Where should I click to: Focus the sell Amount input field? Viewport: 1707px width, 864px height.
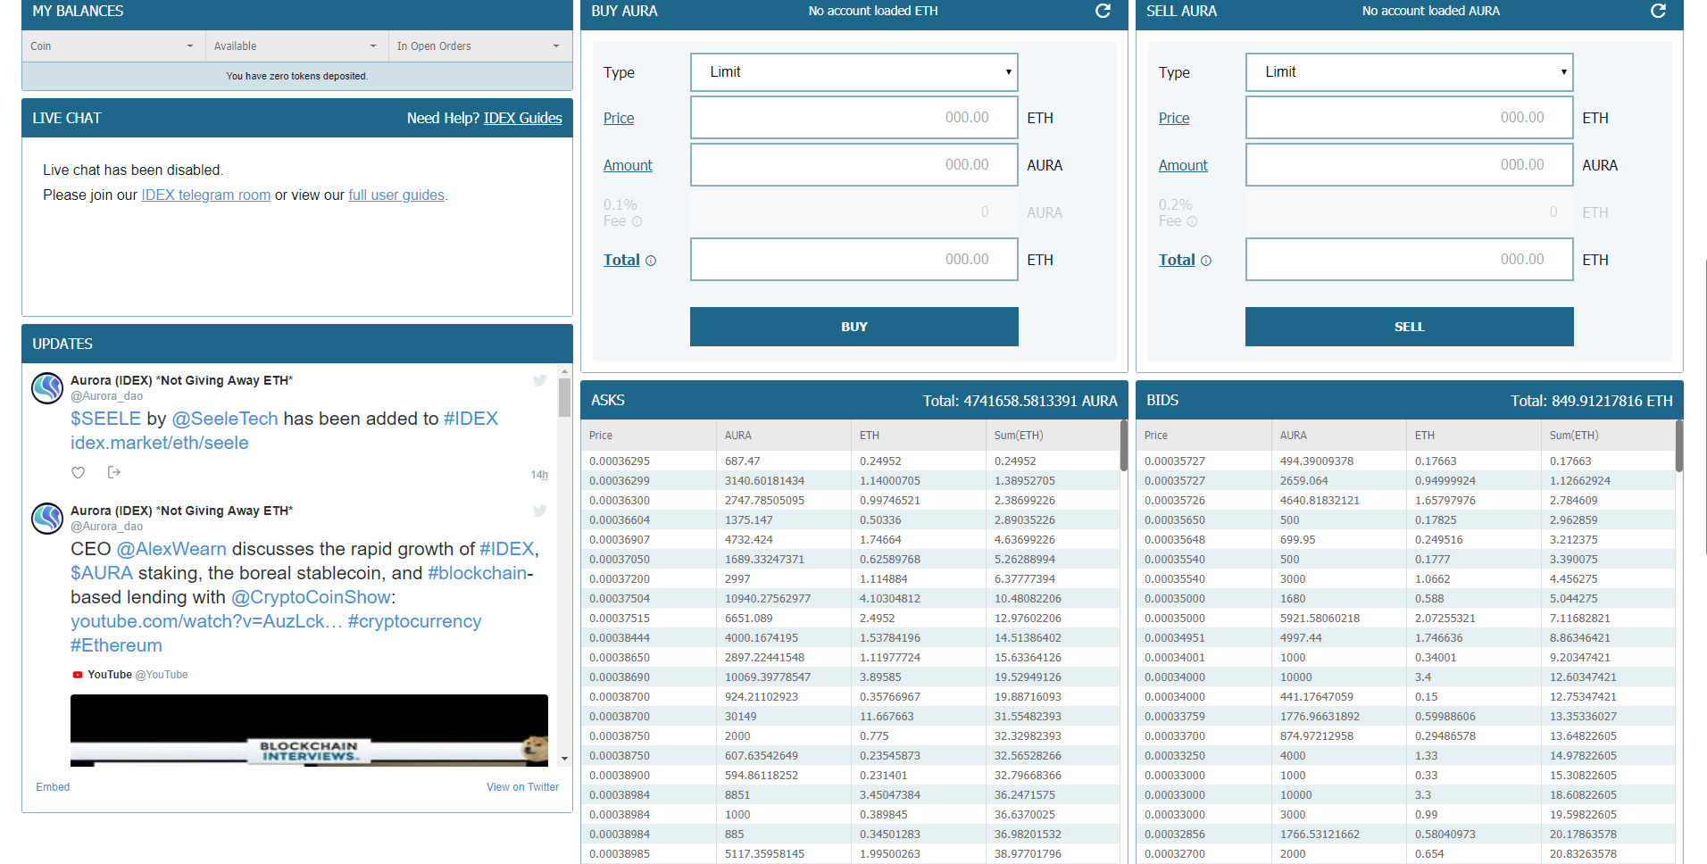tap(1409, 164)
